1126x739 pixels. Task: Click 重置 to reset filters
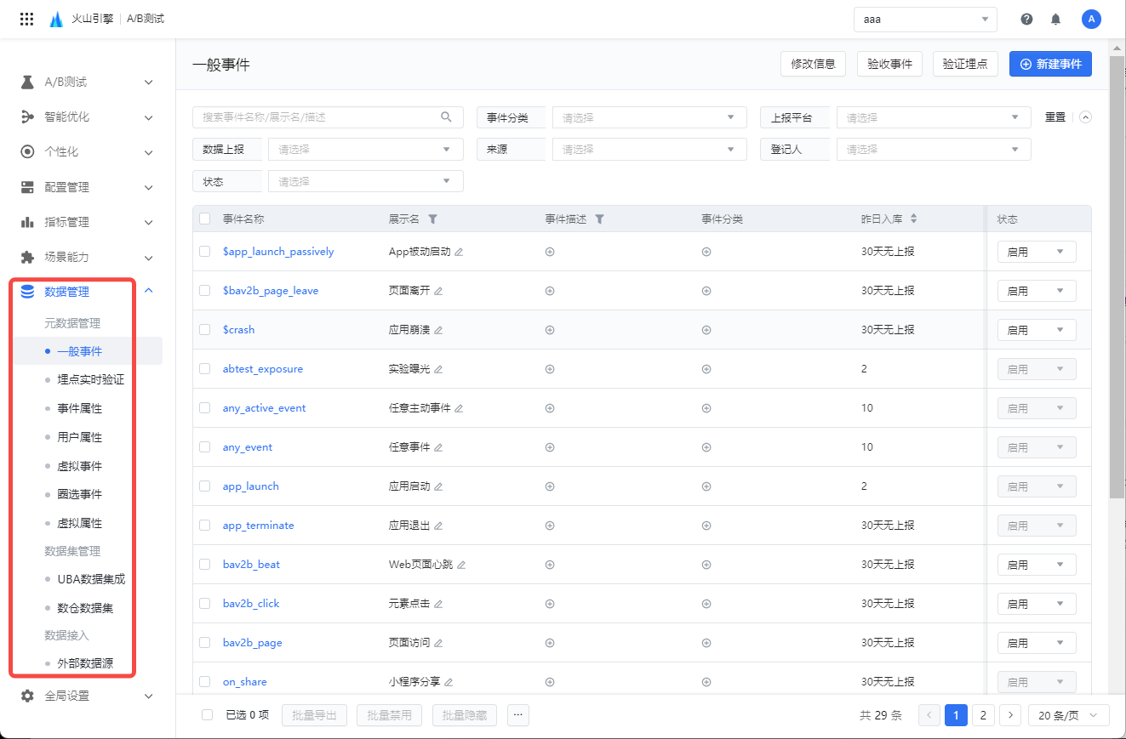[x=1055, y=117]
